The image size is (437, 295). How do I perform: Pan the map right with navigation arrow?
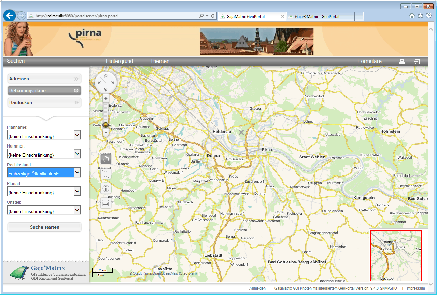[x=113, y=83]
